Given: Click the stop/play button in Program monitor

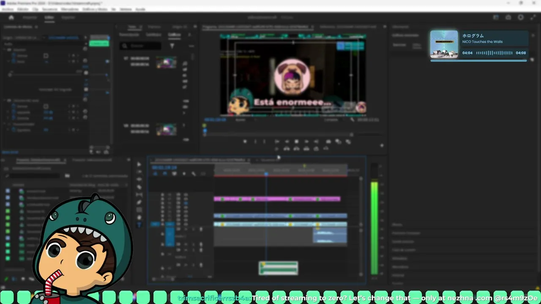Looking at the screenshot, I should pyautogui.click(x=296, y=141).
